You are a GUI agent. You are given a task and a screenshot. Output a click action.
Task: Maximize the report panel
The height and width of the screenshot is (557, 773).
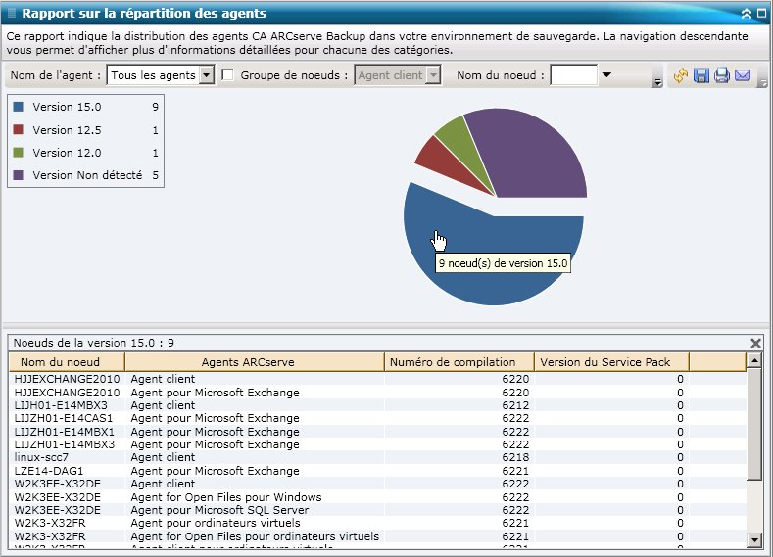(x=761, y=14)
